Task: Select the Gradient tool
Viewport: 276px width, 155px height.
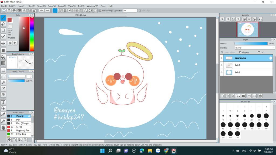Action: pos(3,63)
